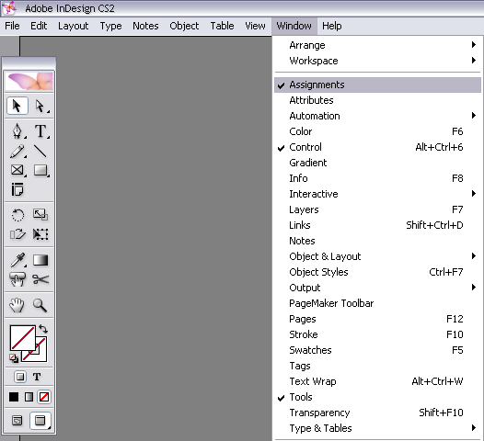The width and height of the screenshot is (484, 441).
Task: Select the Notes tool
Action: (17, 189)
